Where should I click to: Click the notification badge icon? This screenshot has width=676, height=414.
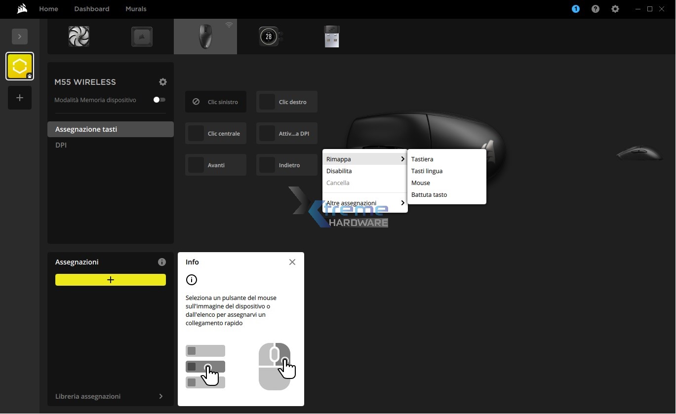575,9
